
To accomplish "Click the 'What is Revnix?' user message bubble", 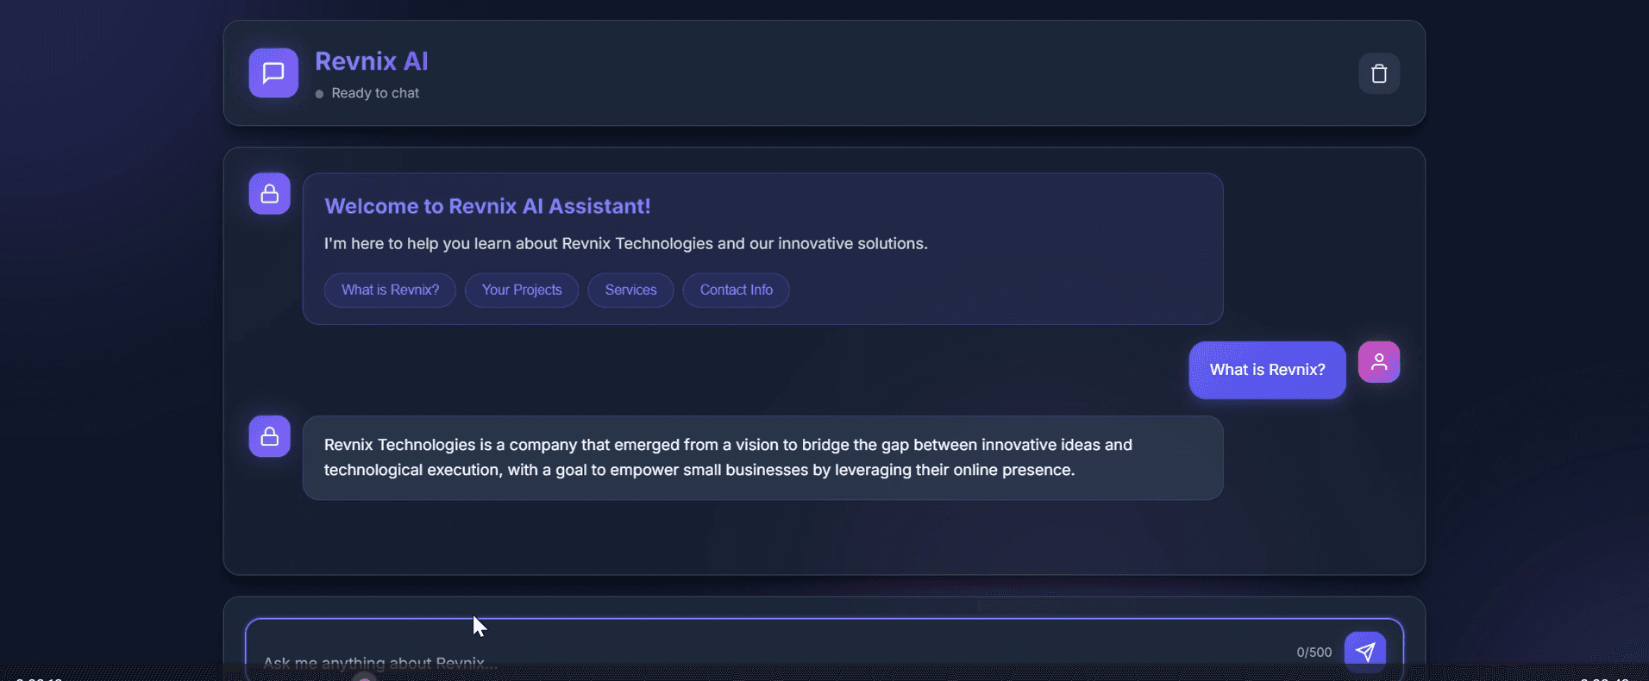I will point(1267,369).
